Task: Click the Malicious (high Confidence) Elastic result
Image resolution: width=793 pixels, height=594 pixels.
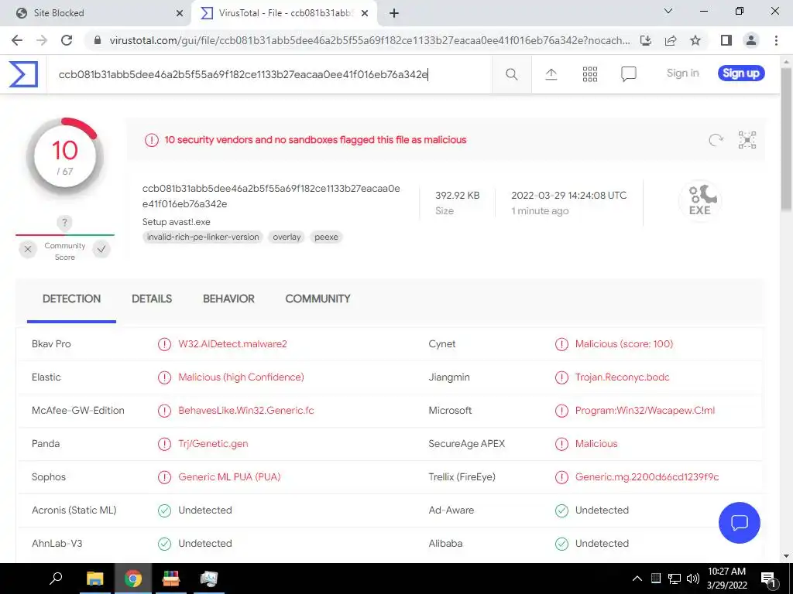Action: click(x=241, y=377)
